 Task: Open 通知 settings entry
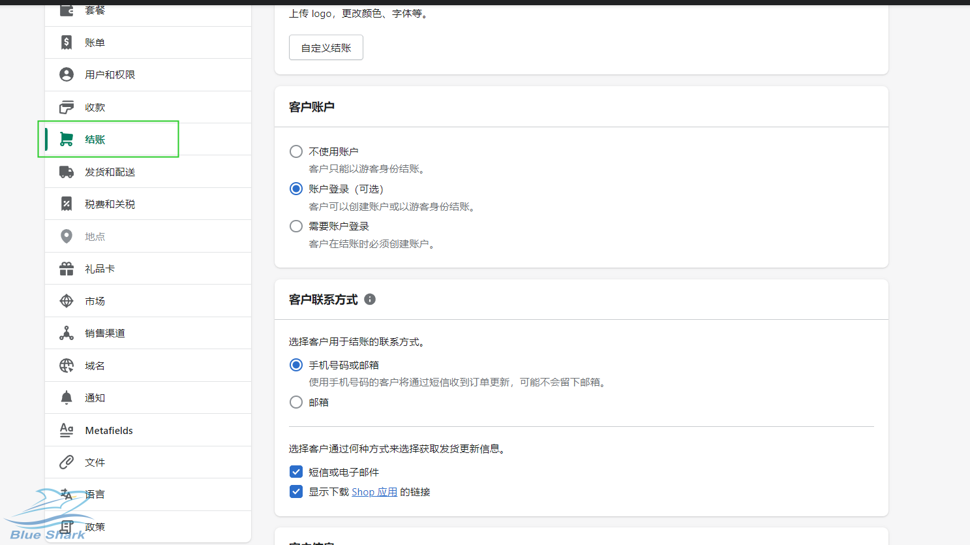tap(148, 397)
